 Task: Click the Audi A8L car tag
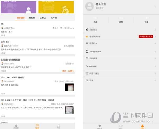tap(64, 81)
